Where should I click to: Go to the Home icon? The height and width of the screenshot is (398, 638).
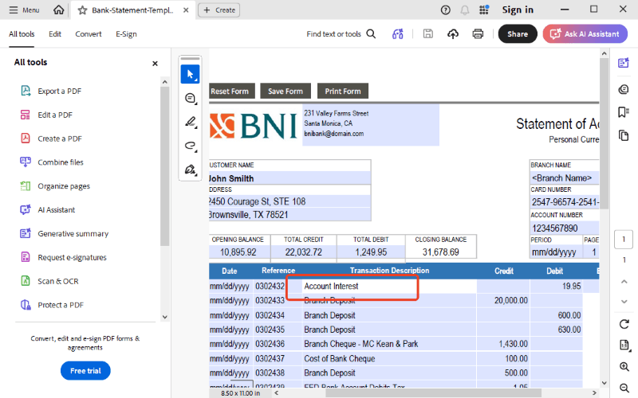tap(58, 10)
